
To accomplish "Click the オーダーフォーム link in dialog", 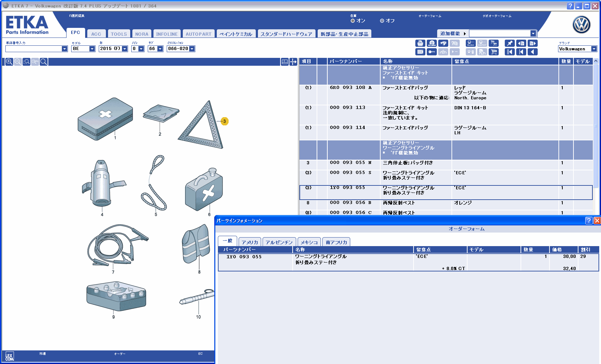I will pyautogui.click(x=466, y=229).
